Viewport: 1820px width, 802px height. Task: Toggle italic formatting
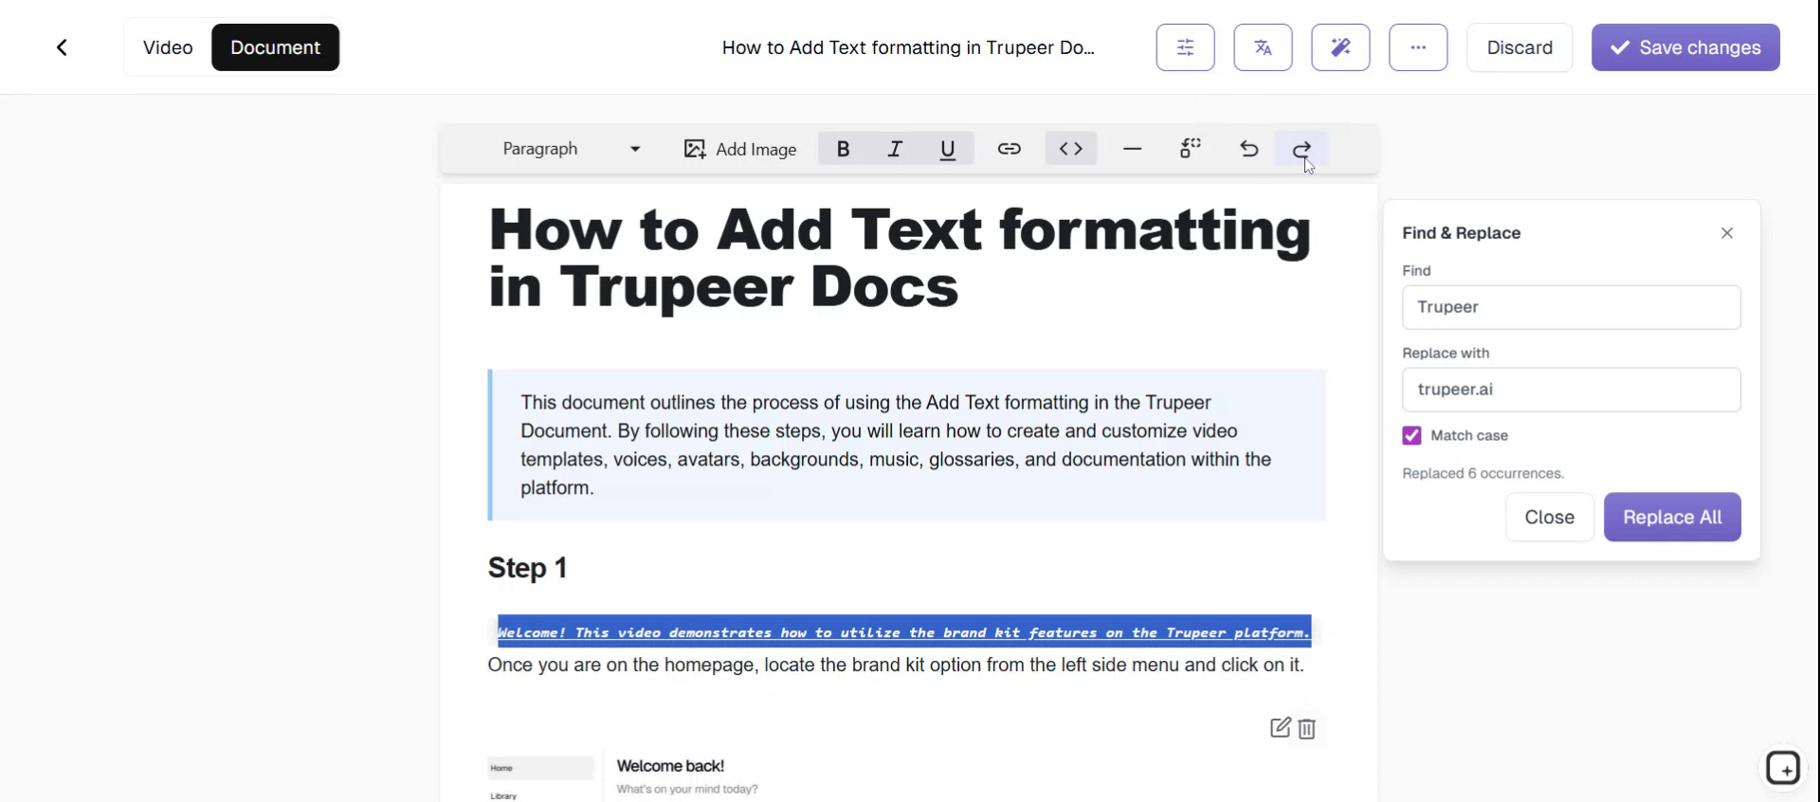(895, 149)
